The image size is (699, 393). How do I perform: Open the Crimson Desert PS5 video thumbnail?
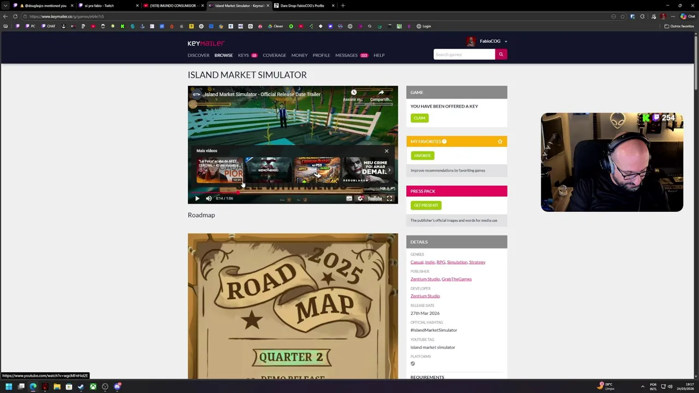coord(317,170)
